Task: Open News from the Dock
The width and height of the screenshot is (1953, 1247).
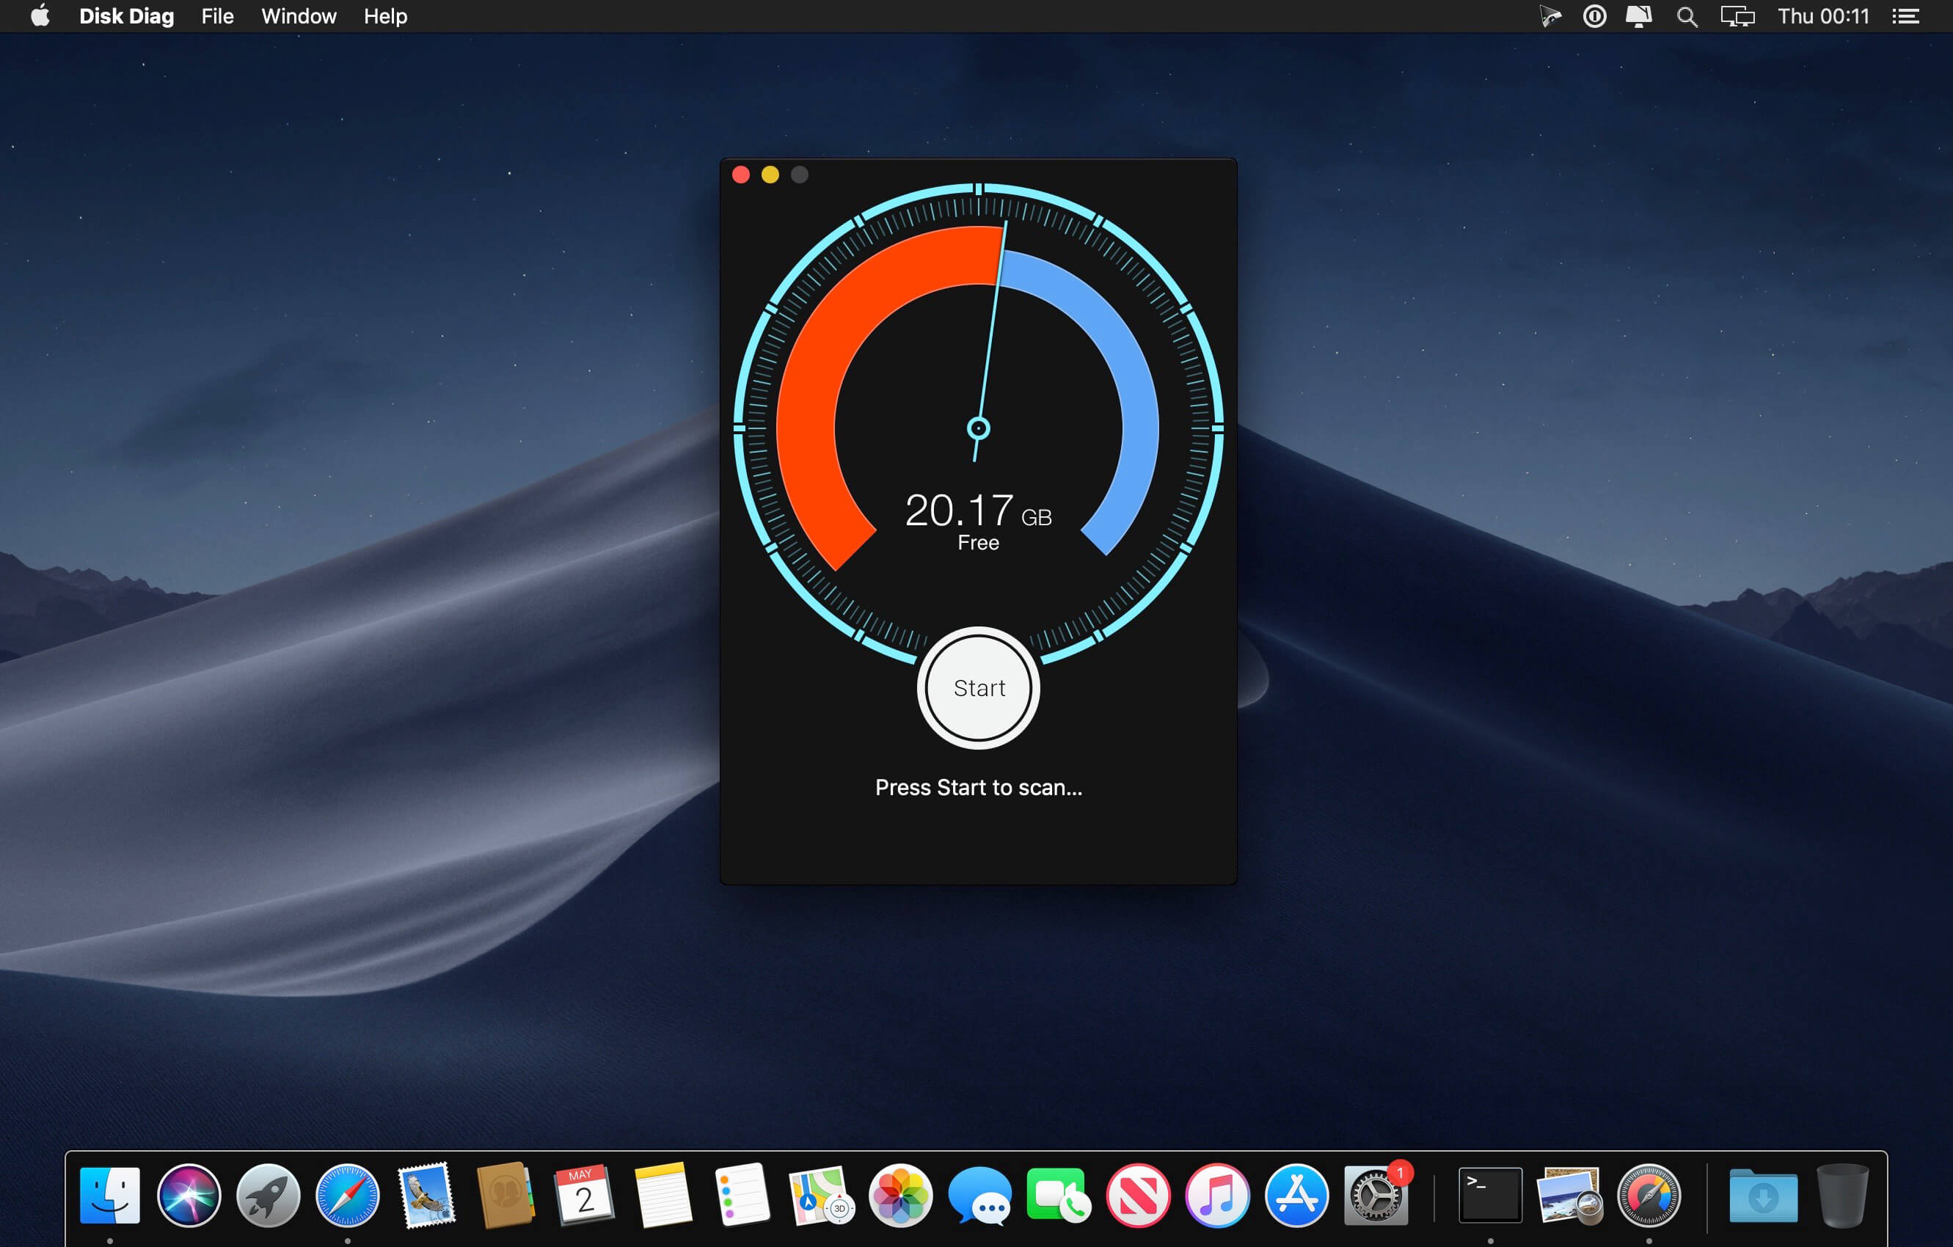Action: tap(1137, 1195)
